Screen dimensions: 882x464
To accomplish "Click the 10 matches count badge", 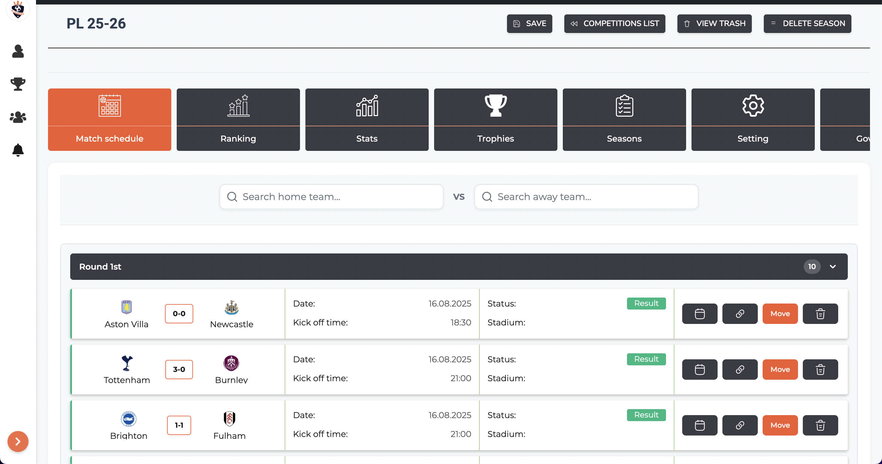I will click(x=812, y=267).
